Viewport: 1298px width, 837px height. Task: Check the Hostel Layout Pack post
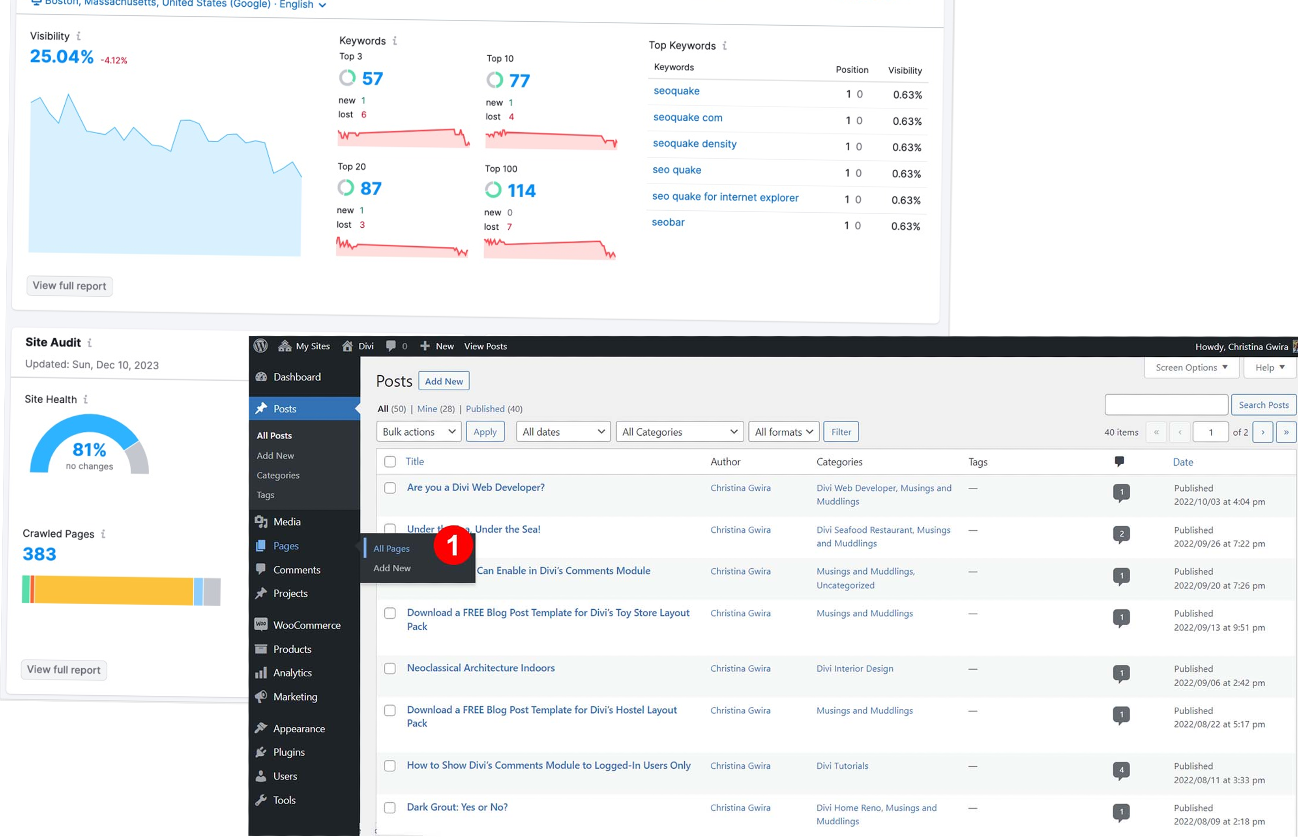(x=390, y=711)
